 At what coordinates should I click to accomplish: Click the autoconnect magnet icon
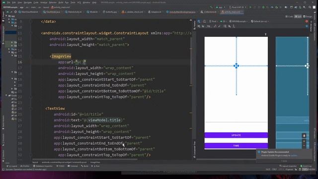pyautogui.click(x=203, y=26)
